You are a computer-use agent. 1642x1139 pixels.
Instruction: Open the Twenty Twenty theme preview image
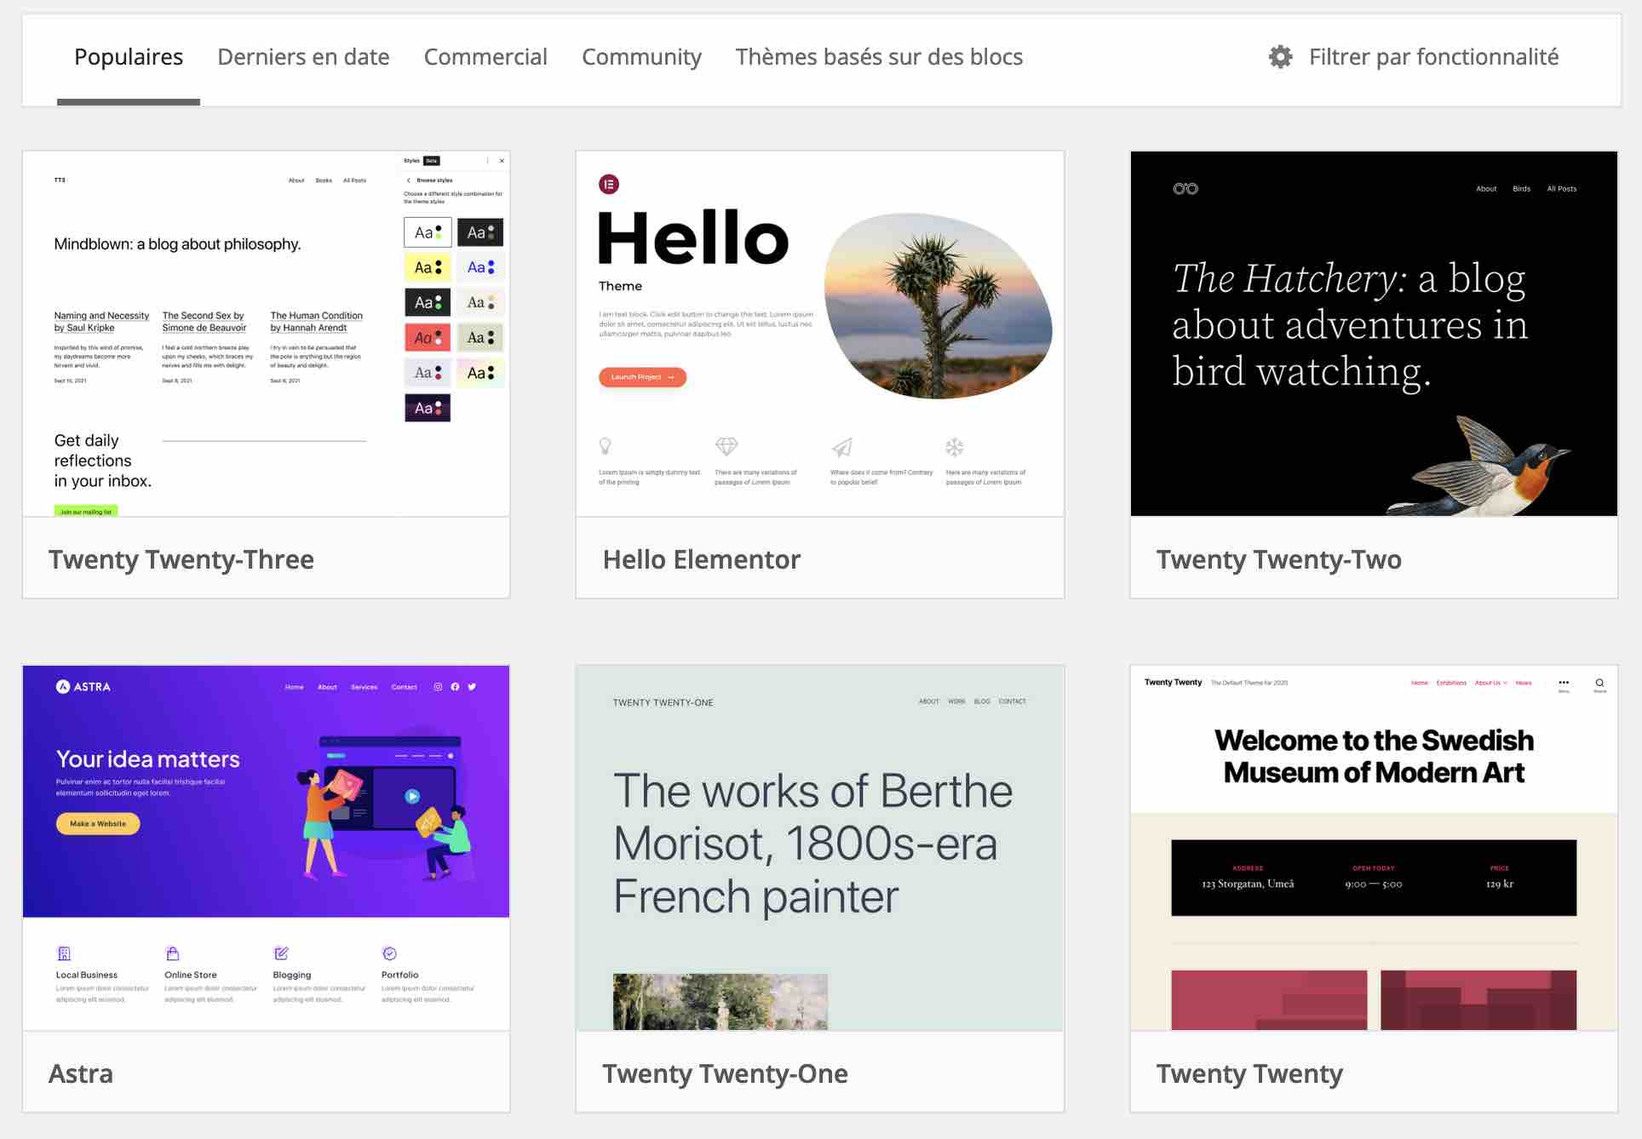coord(1374,848)
